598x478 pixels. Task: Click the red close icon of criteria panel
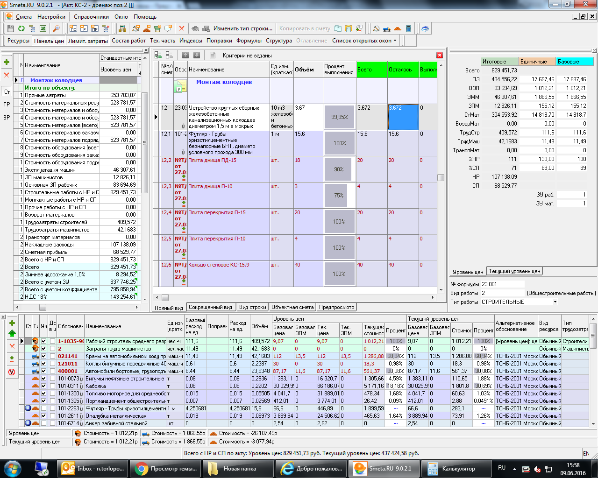(440, 55)
